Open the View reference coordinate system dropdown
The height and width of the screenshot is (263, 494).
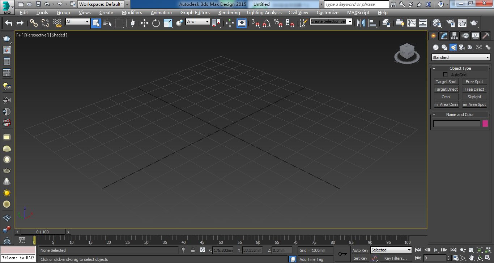pos(197,21)
